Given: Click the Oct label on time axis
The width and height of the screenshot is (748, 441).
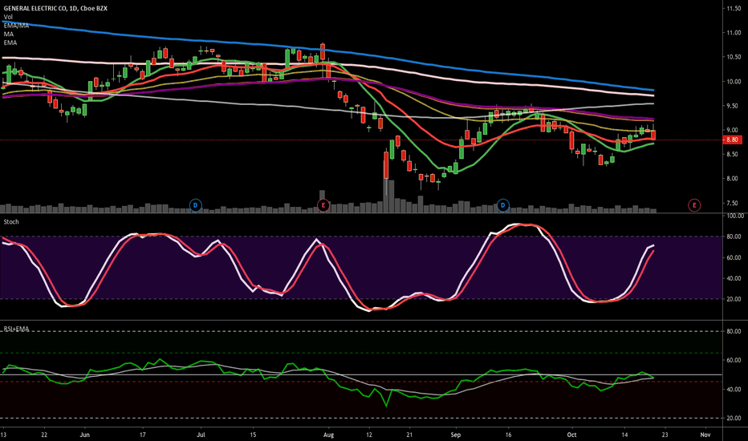Looking at the screenshot, I should coord(571,435).
